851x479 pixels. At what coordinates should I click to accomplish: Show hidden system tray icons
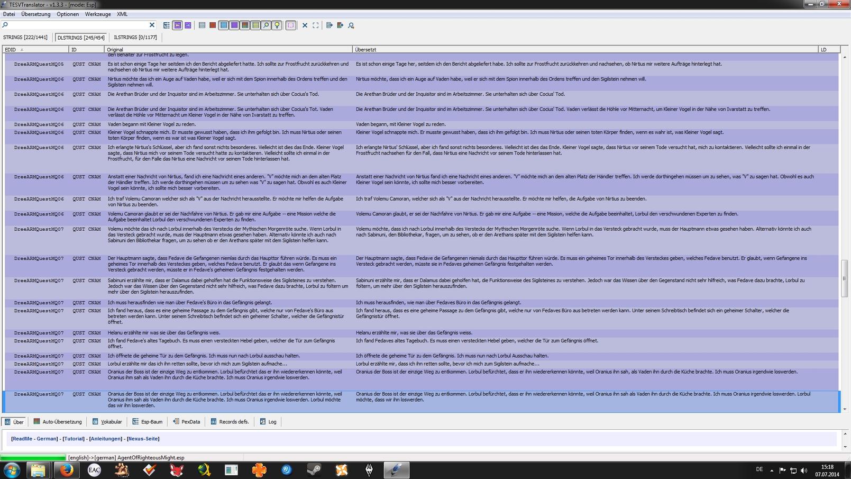pos(772,471)
